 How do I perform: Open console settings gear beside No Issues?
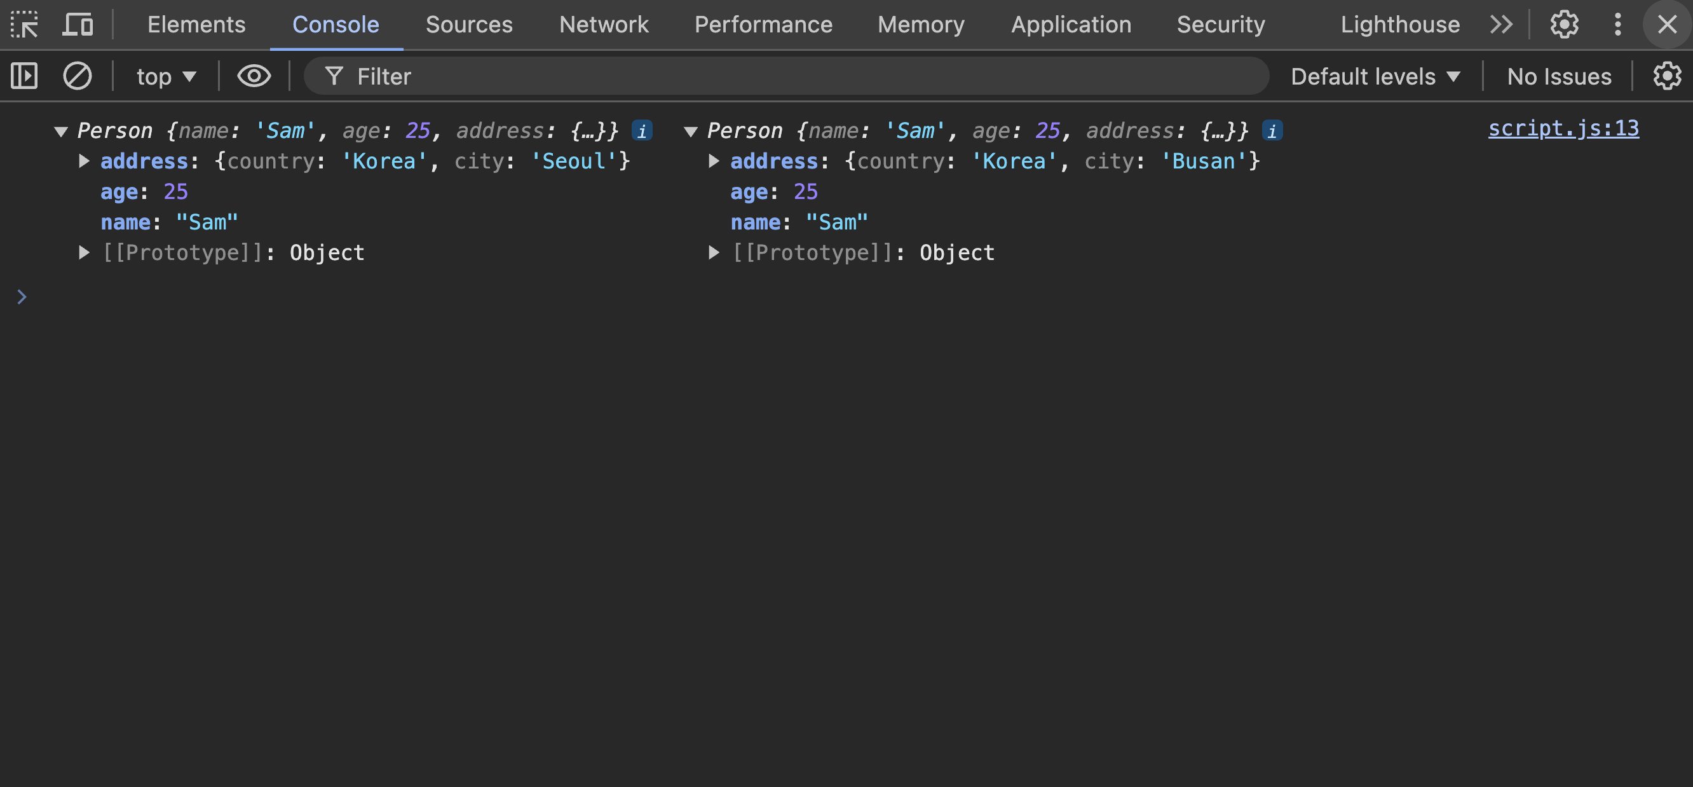coord(1667,76)
